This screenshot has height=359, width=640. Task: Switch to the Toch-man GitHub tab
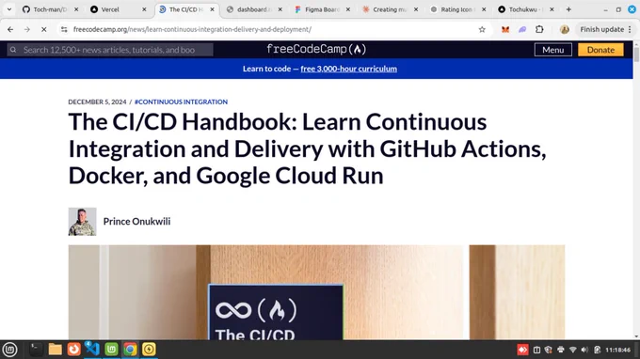50,9
